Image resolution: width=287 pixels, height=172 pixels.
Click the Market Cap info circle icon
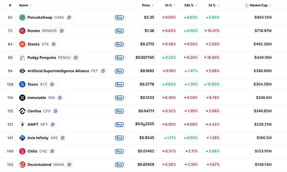pyautogui.click(x=246, y=5)
